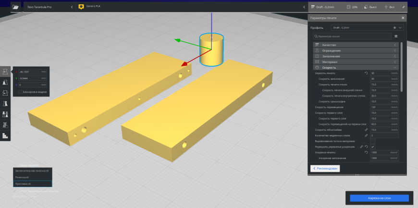The height and width of the screenshot is (208, 418).
Task: Open the Профиль Draft - 0.2mm dropdown
Action: point(368,27)
